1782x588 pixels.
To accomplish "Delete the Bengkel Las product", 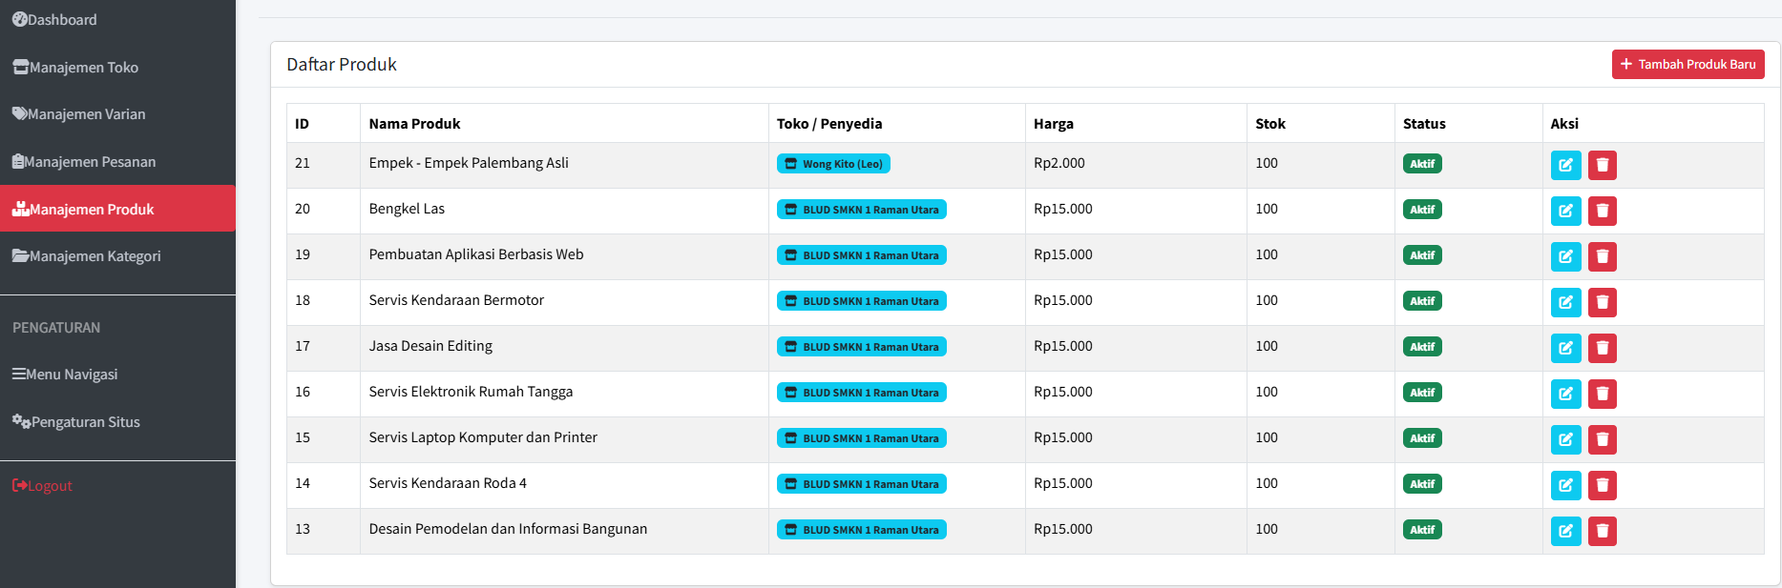I will (1602, 211).
